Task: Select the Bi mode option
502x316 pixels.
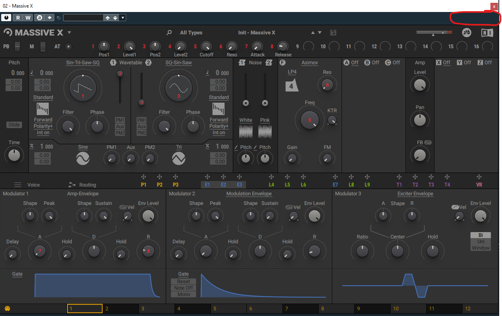Action: click(x=480, y=235)
